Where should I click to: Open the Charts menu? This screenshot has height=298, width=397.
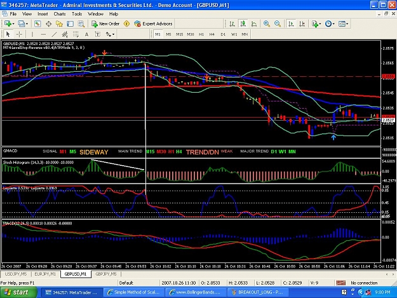(60, 14)
